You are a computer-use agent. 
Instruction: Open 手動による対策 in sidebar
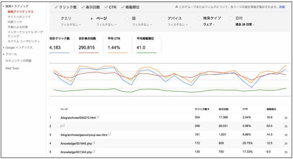18,27
